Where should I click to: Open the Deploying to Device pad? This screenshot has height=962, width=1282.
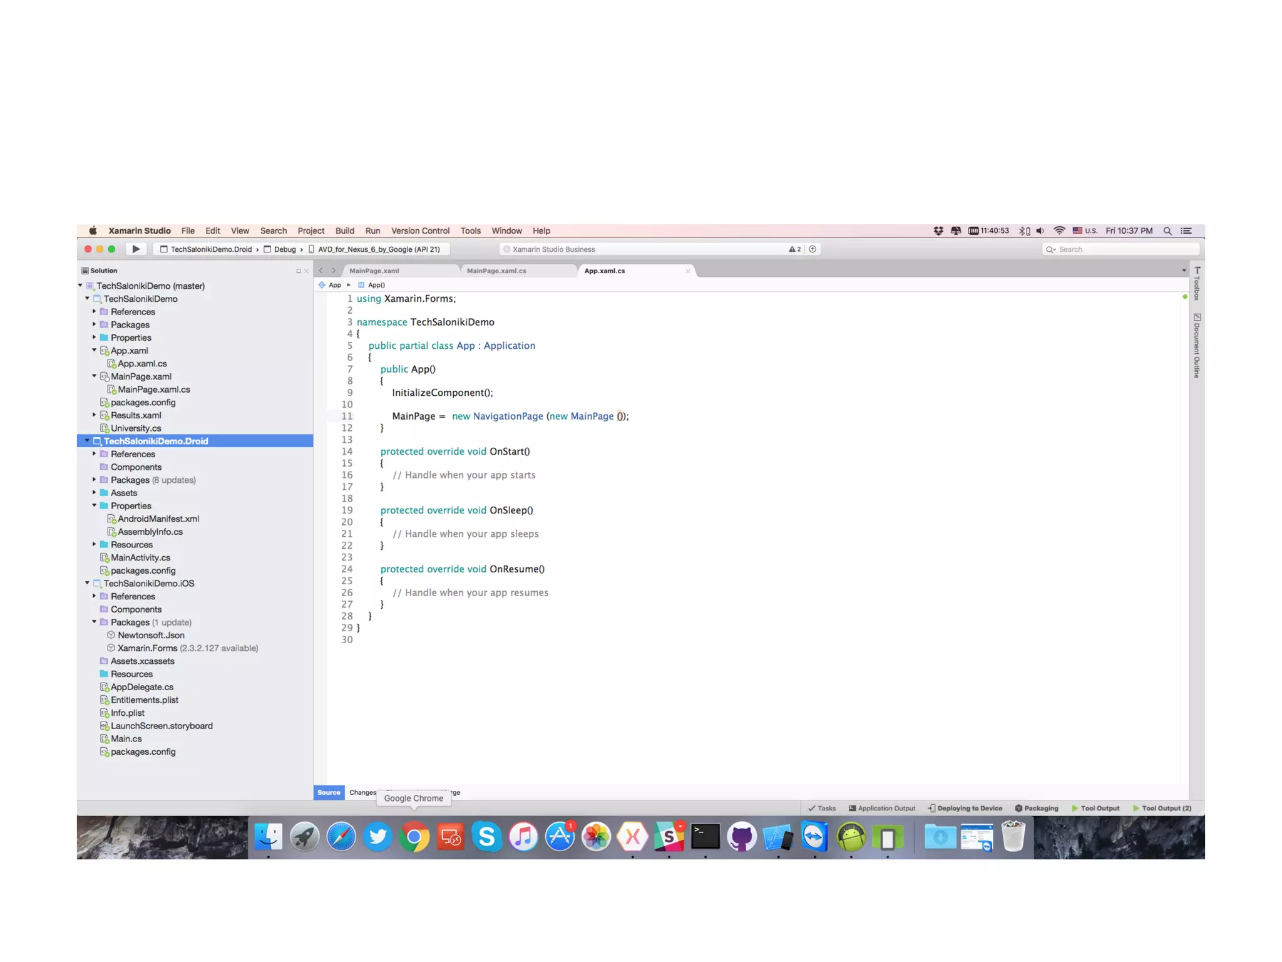965,809
